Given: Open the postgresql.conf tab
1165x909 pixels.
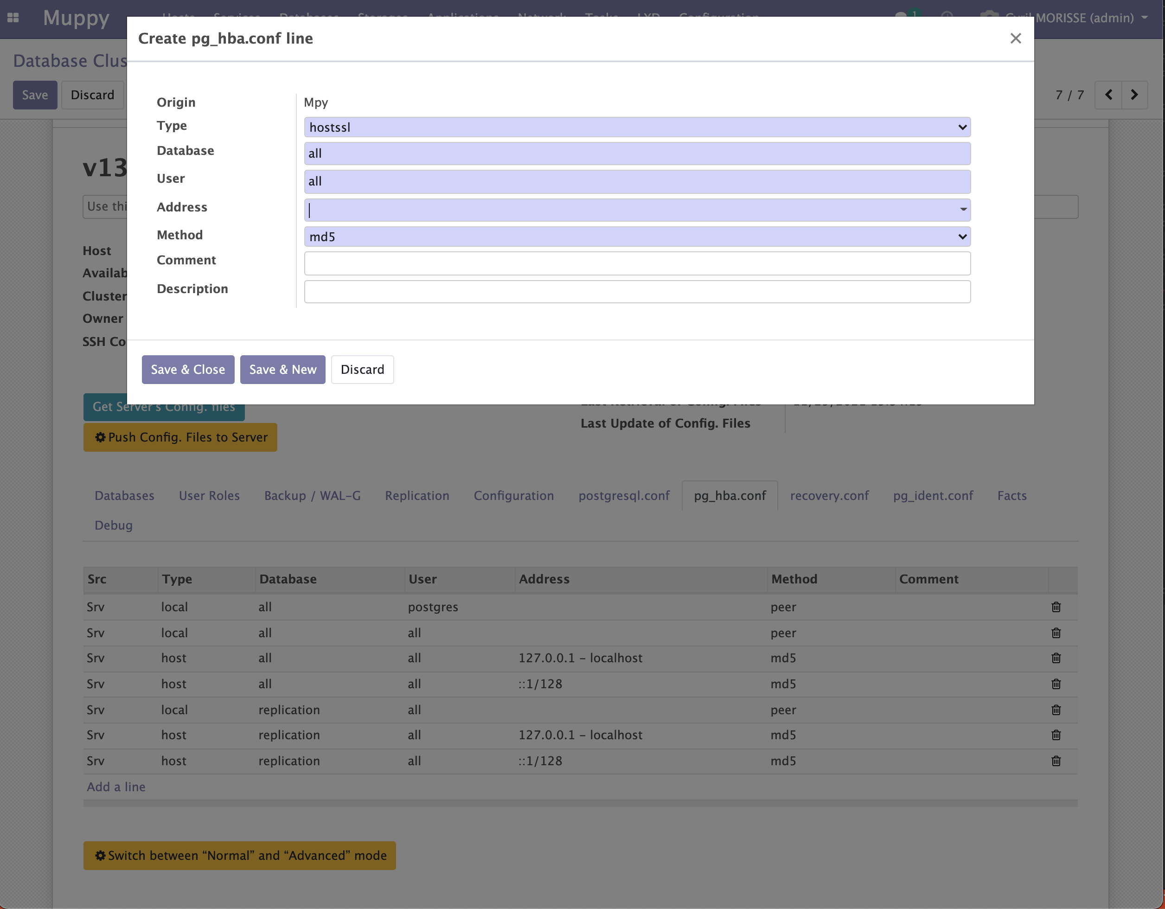Looking at the screenshot, I should coord(624,496).
